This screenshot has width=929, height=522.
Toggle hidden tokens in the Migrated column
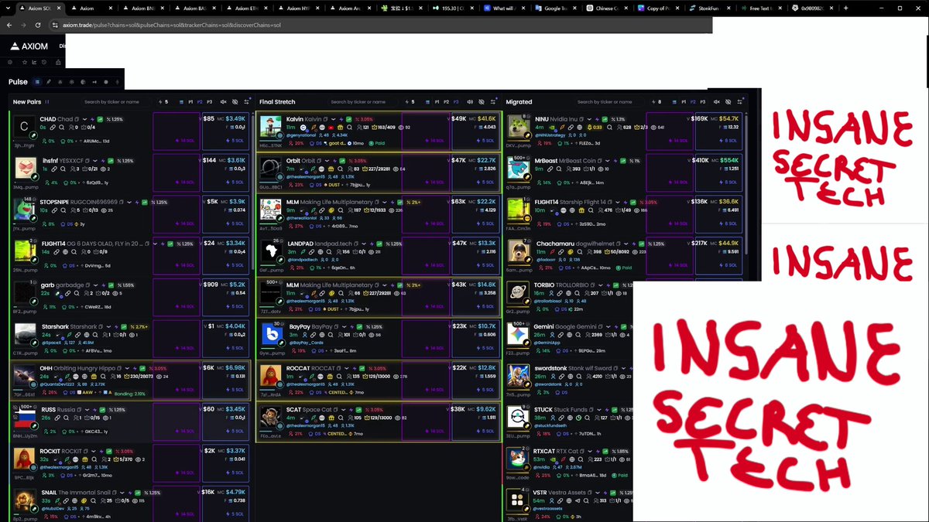pos(728,101)
